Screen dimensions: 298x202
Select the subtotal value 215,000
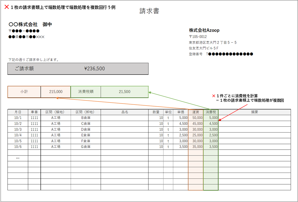coord(55,92)
